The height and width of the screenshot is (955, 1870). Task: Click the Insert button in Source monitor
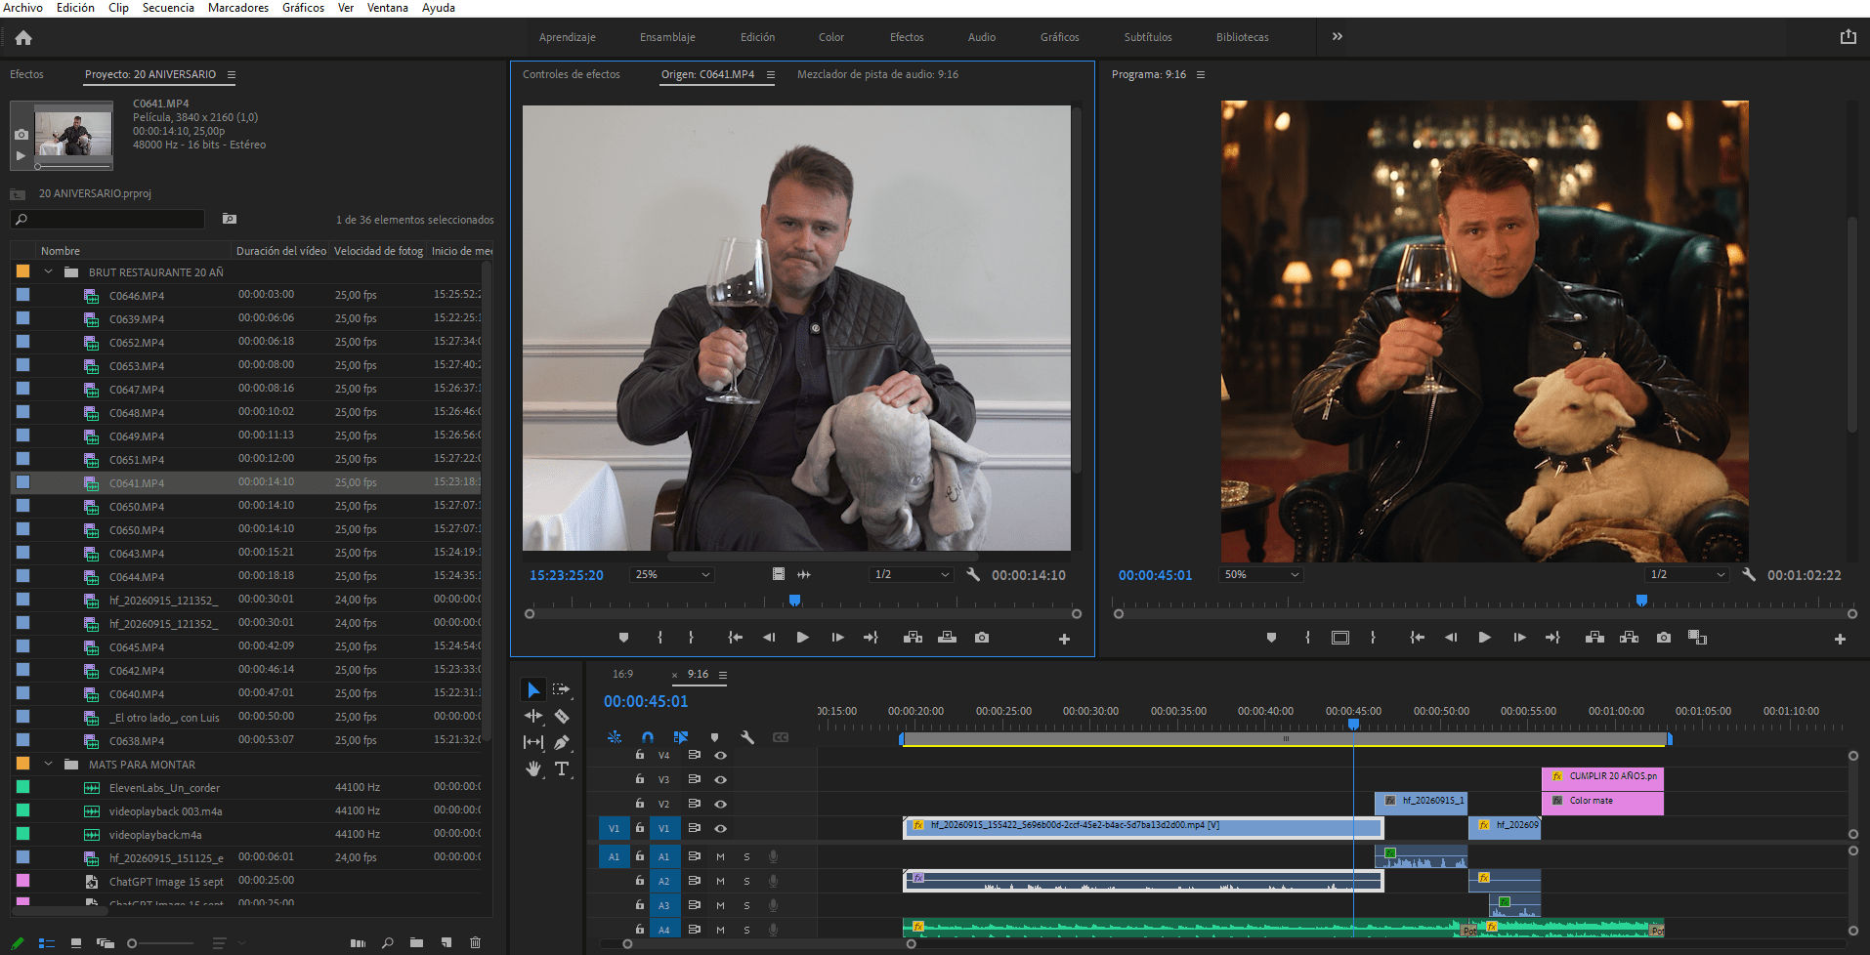point(913,638)
